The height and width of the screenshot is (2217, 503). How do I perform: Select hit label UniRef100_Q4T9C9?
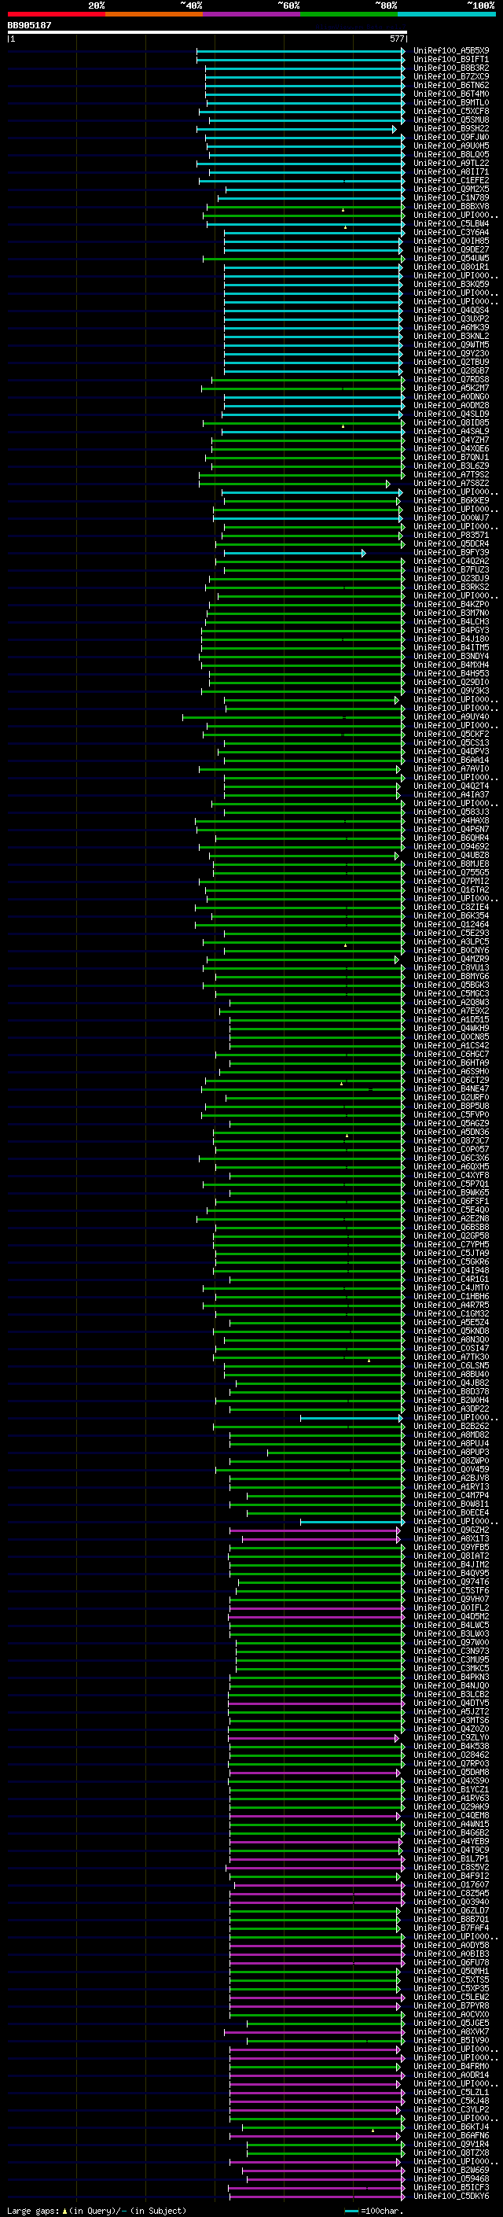451,1850
